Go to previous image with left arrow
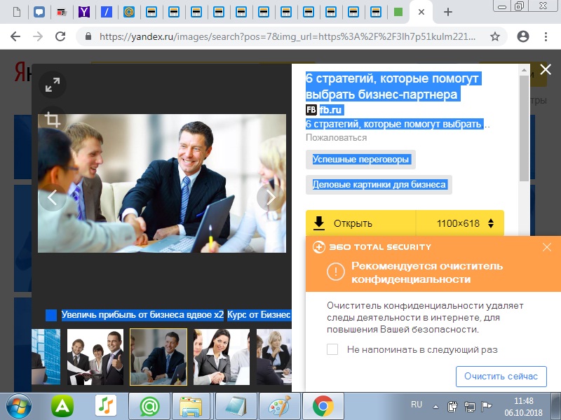The image size is (561, 420). (53, 197)
